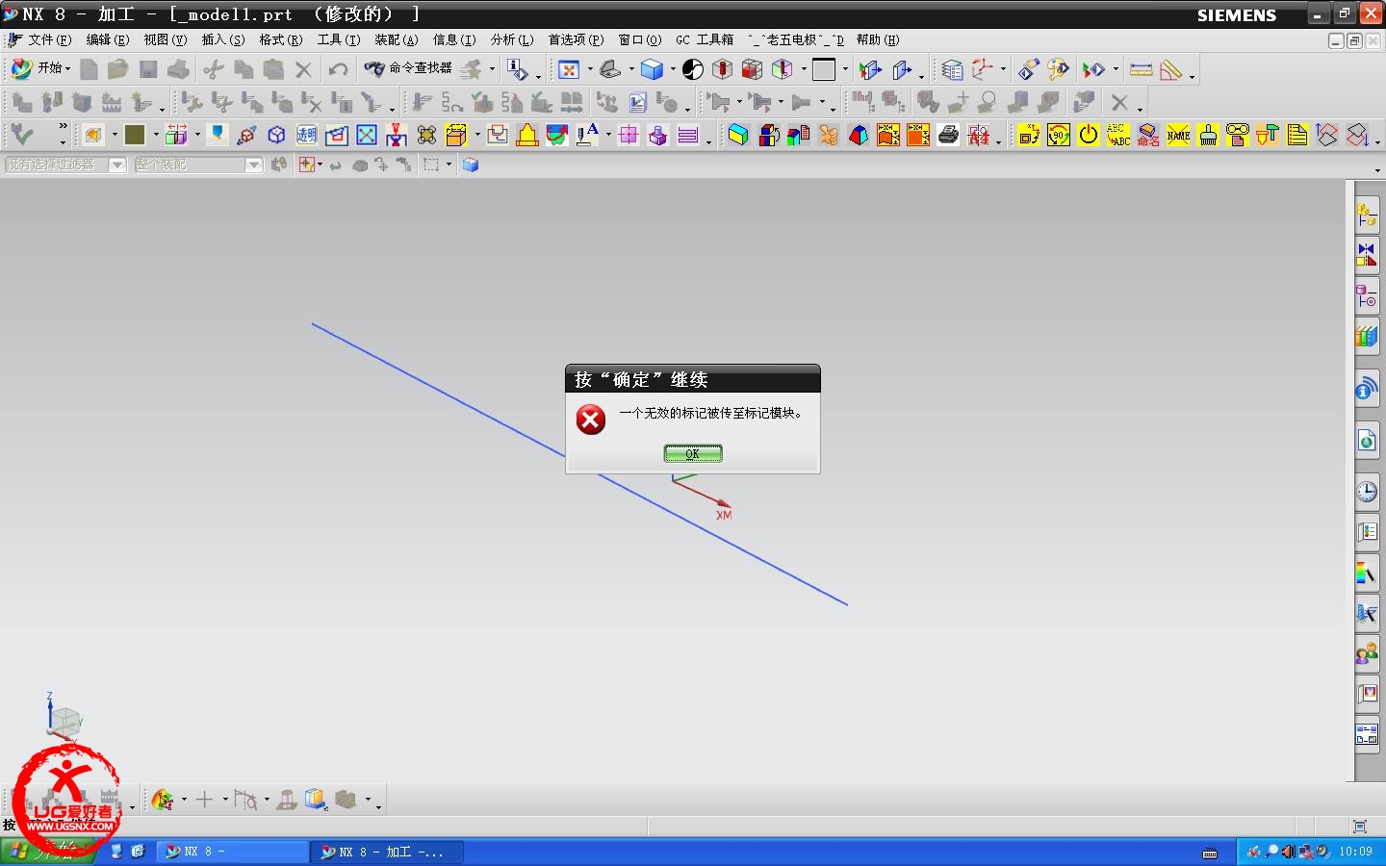Open the 开始 (Start) application menu
Image resolution: width=1386 pixels, height=866 pixels.
[39, 68]
